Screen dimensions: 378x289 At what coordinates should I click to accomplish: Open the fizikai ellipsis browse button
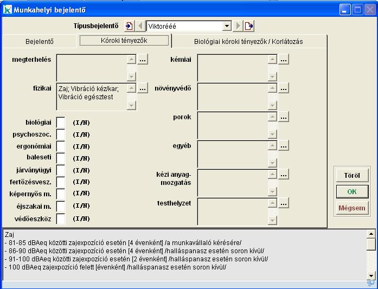tap(142, 88)
